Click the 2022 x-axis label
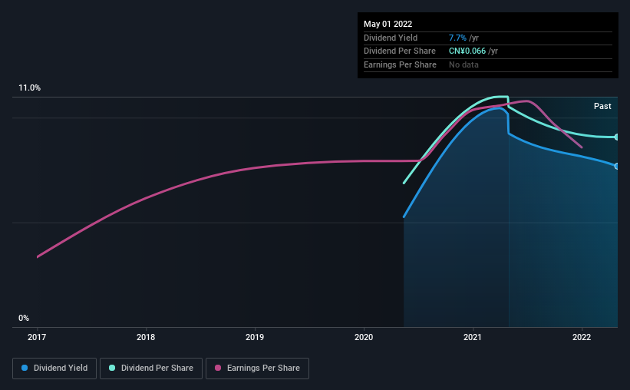The height and width of the screenshot is (390, 630). [582, 337]
